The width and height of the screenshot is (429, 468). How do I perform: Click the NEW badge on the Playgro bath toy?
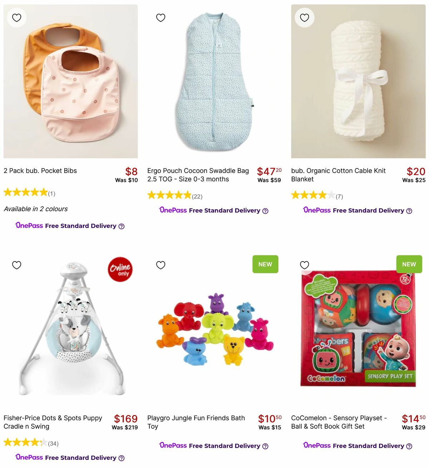[x=265, y=264]
